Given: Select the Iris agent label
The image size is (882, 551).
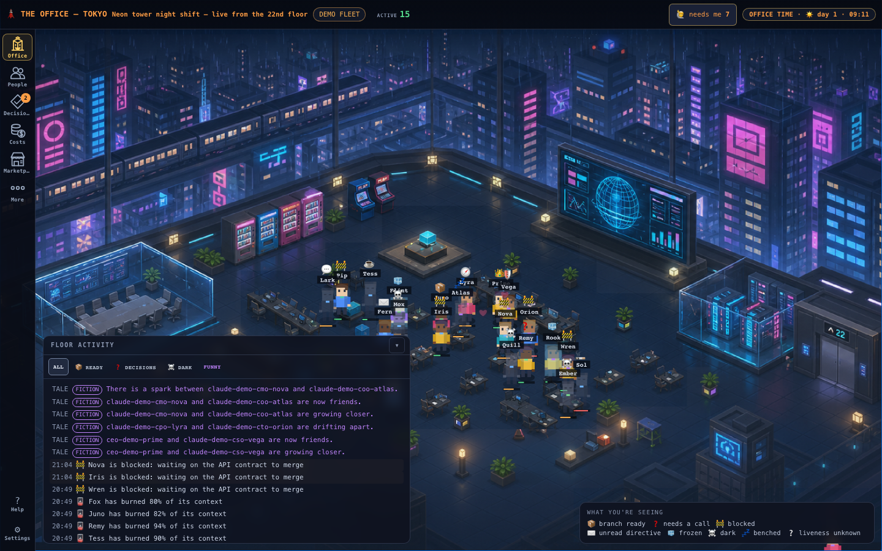Looking at the screenshot, I should (442, 312).
